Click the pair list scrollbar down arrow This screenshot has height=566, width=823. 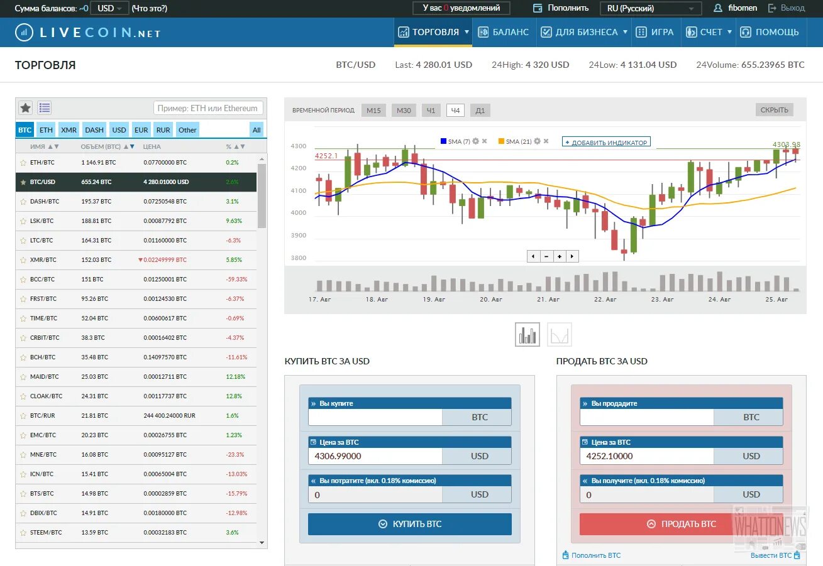(x=262, y=543)
